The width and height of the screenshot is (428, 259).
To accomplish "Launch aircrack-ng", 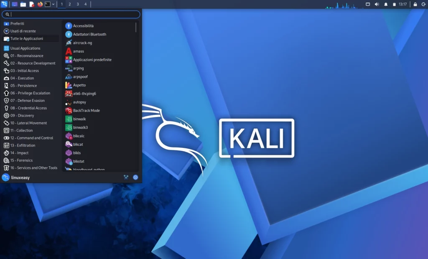I will coord(99,43).
